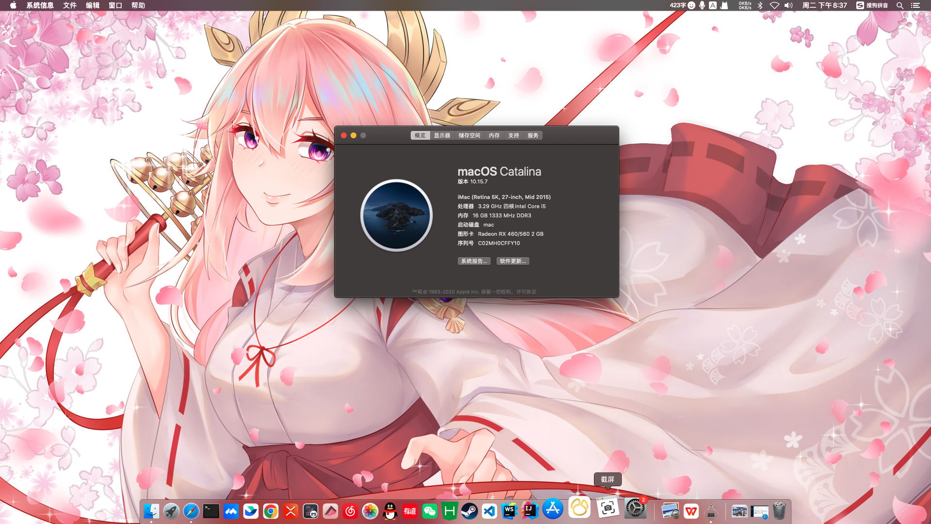The height and width of the screenshot is (524, 931).
Task: Open the 截屏 screenshot app icon
Action: point(608,508)
